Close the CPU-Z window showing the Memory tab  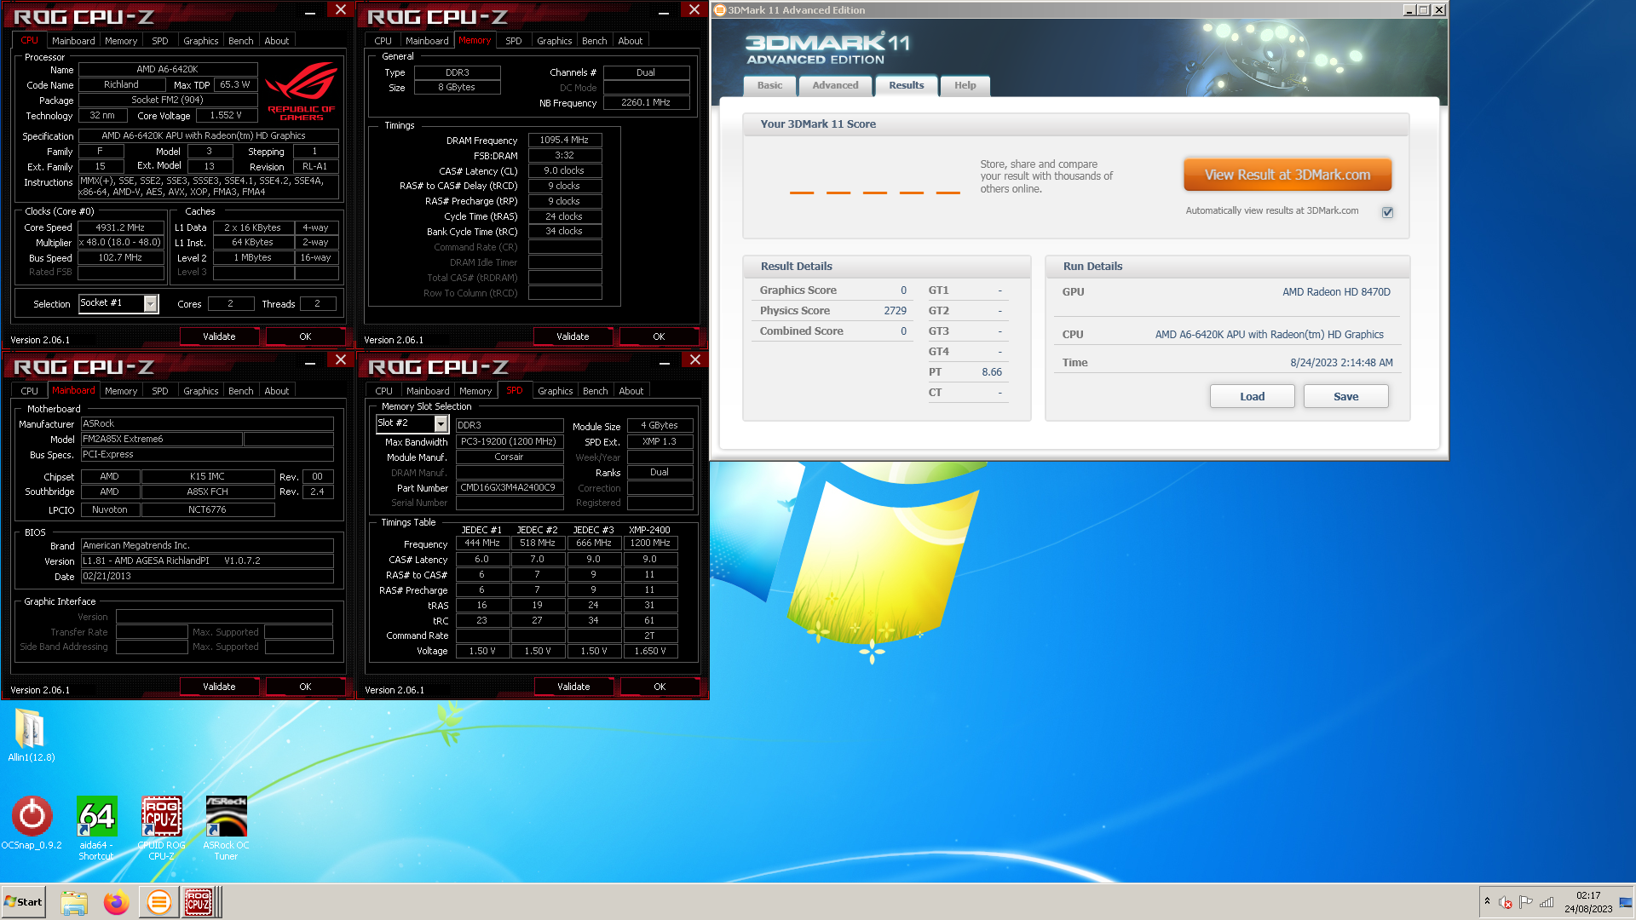(694, 10)
